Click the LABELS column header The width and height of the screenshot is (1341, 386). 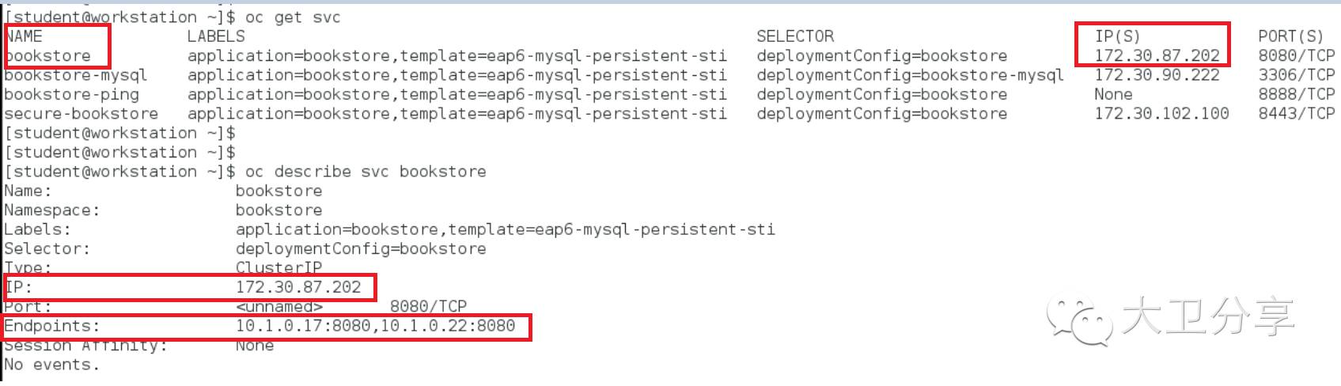coord(216,36)
